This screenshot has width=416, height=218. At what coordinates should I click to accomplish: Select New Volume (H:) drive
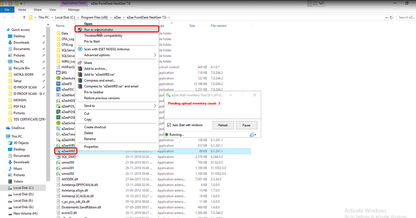(x=25, y=213)
